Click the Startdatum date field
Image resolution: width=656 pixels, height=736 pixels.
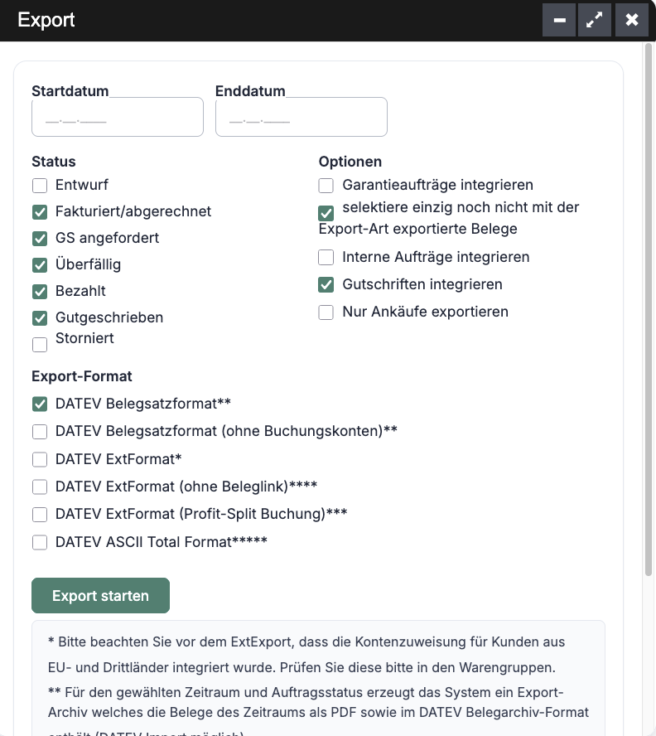tap(118, 117)
